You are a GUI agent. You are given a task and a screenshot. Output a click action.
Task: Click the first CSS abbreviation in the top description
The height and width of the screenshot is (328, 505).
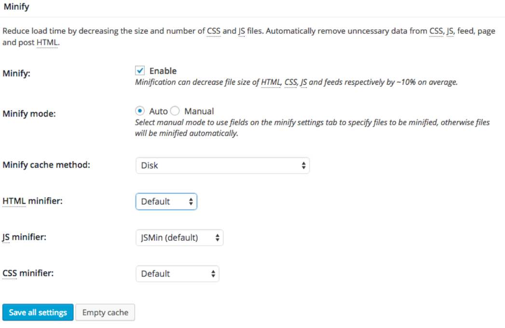coord(214,31)
